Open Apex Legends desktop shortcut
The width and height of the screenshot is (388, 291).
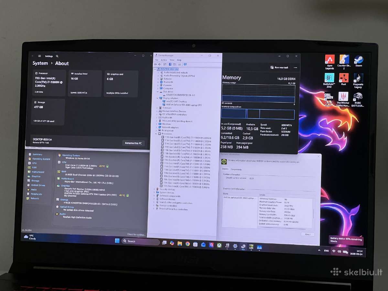coord(329,62)
